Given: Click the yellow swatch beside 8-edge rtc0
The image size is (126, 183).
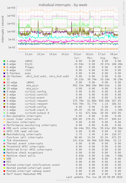Looking at the screenshot, I should (x=4, y=70).
